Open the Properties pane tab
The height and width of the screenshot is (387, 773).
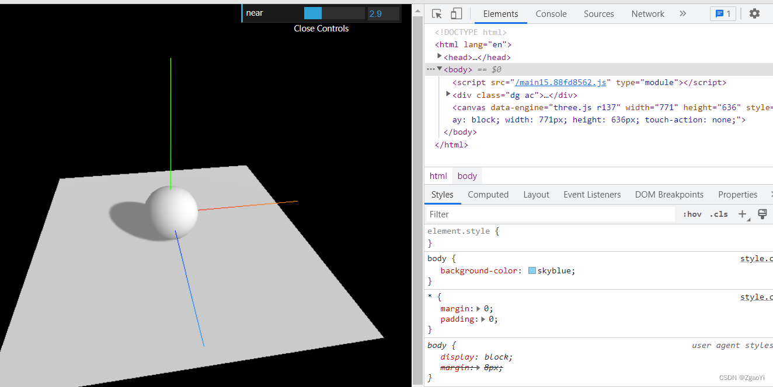737,195
